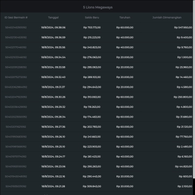Click winnings Rp 547.950,00

[x=183, y=27]
